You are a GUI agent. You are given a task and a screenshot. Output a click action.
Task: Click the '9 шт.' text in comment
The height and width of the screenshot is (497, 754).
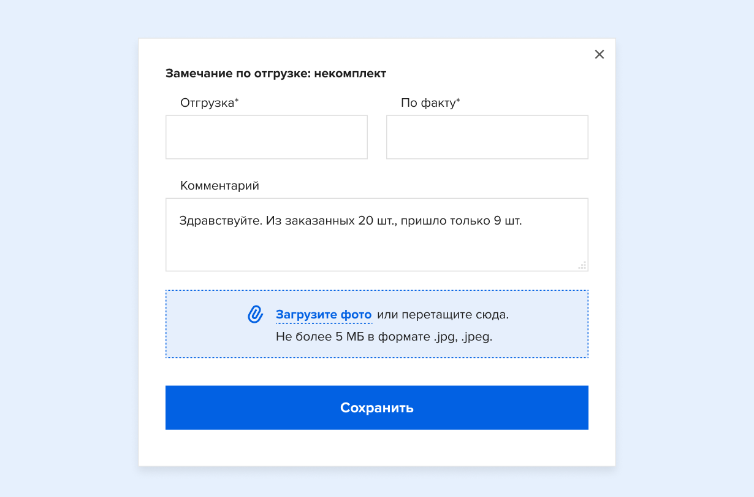tap(508, 221)
